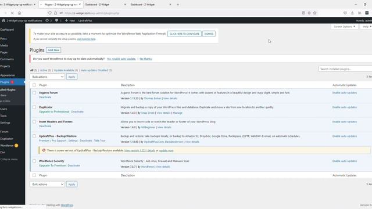Click the Wordfence orange notification badge
The image size is (372, 209).
pyautogui.click(x=16, y=146)
